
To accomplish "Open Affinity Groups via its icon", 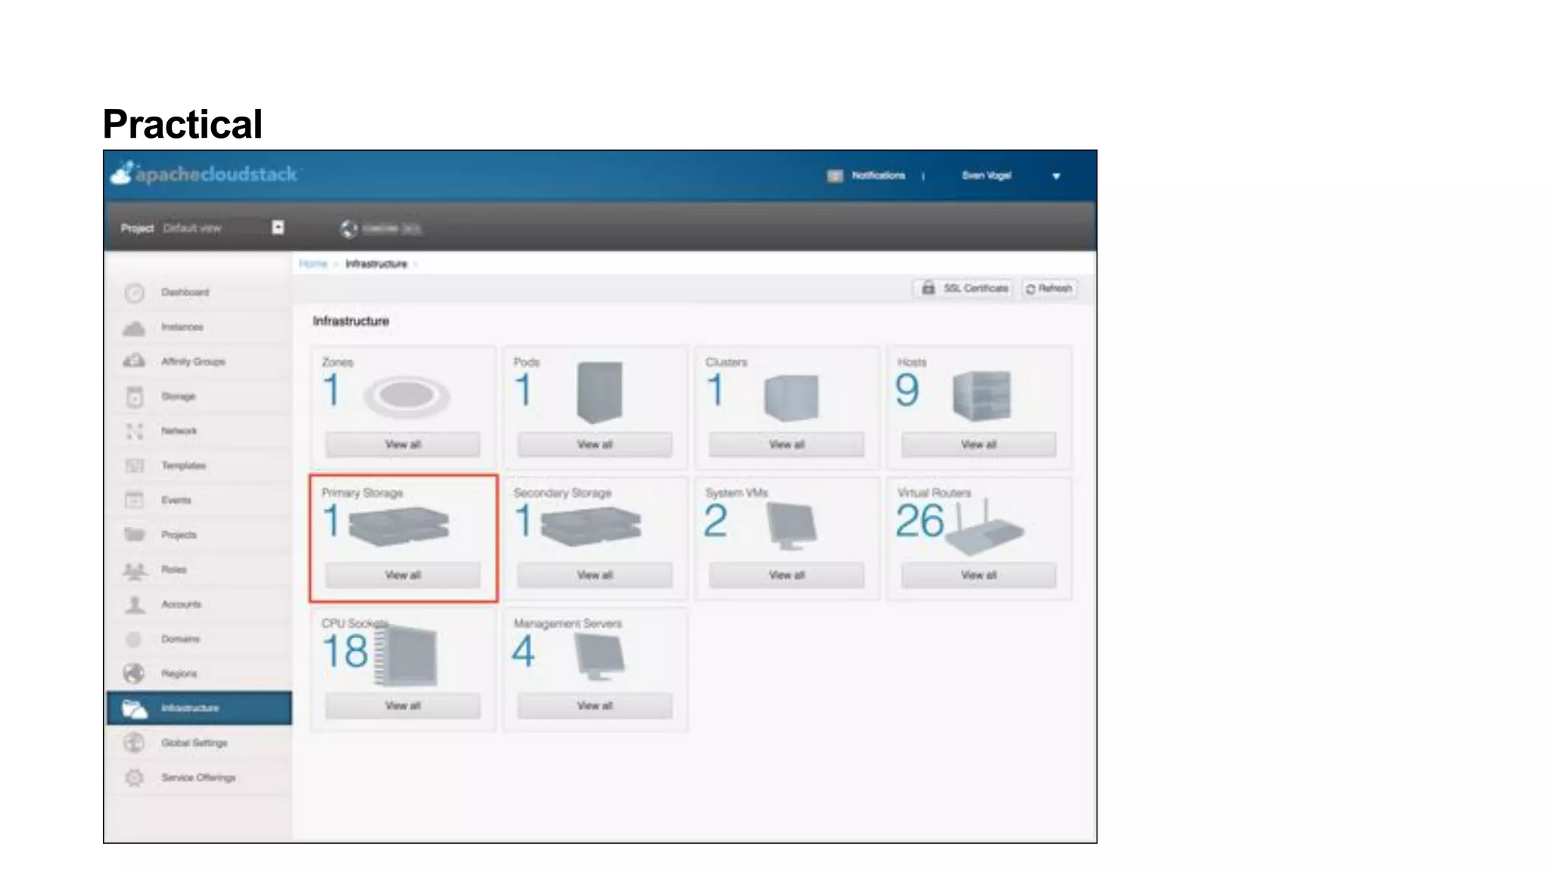I will pos(135,362).
